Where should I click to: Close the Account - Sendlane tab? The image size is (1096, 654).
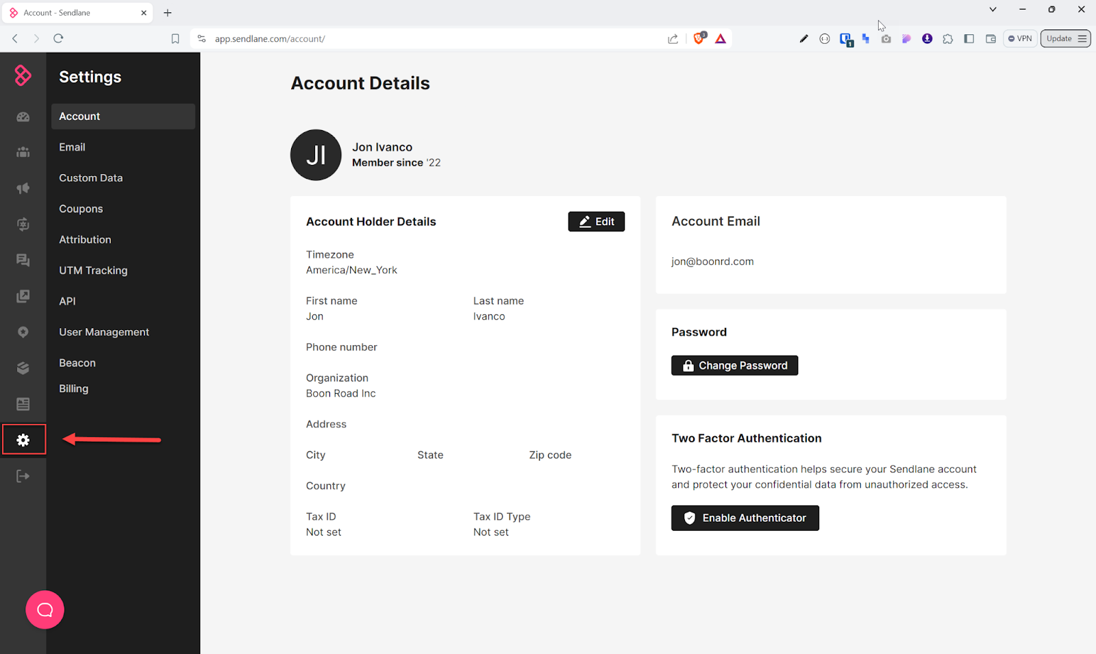[x=144, y=12]
